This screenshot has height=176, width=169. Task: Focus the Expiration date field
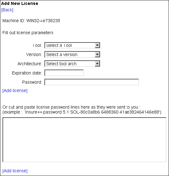[64, 73]
